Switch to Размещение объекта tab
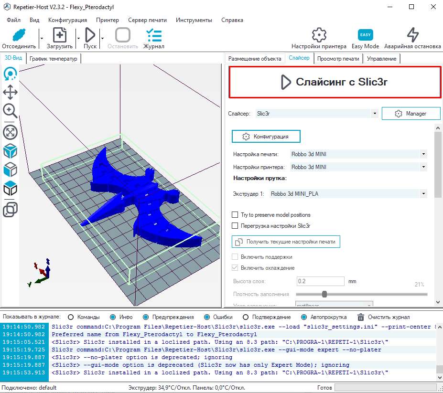The width and height of the screenshot is (443, 393). coord(255,59)
